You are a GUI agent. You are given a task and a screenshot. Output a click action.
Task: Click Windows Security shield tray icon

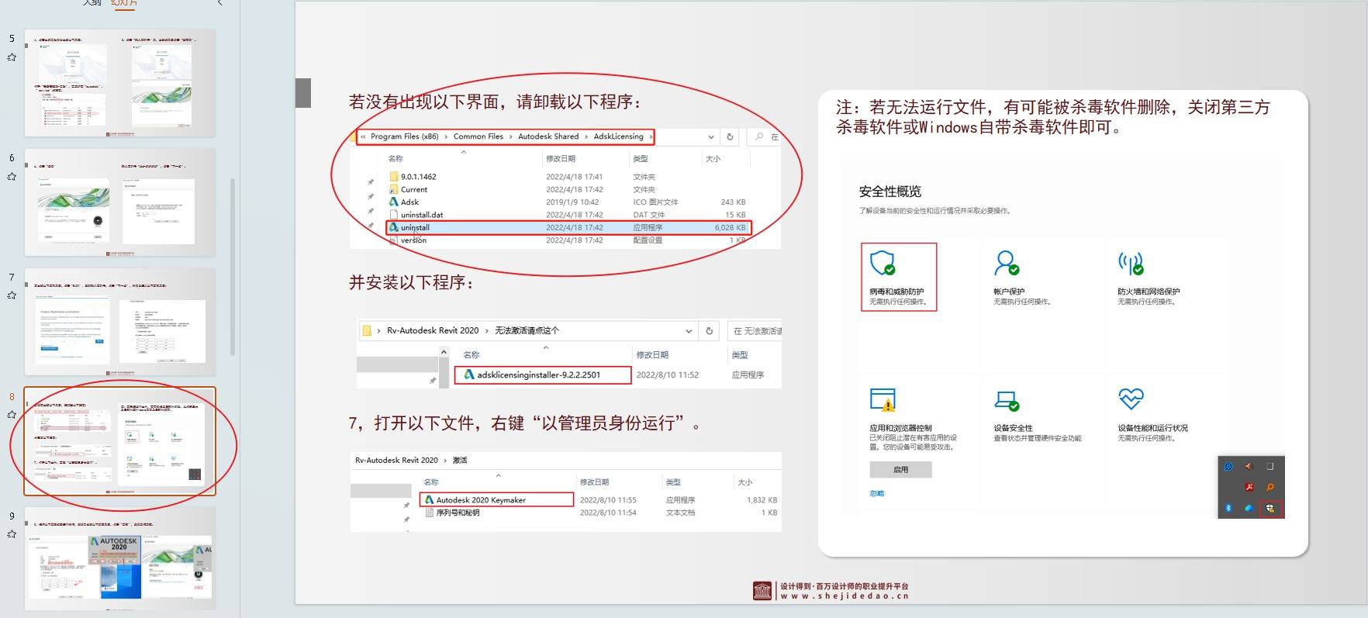[1270, 509]
